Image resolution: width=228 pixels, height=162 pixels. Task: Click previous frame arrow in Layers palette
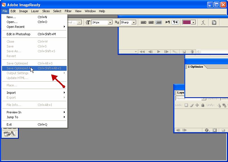point(178,130)
